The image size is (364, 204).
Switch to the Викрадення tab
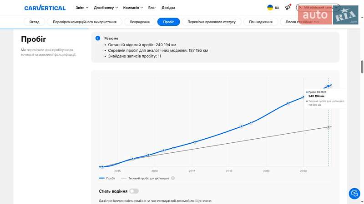click(140, 22)
